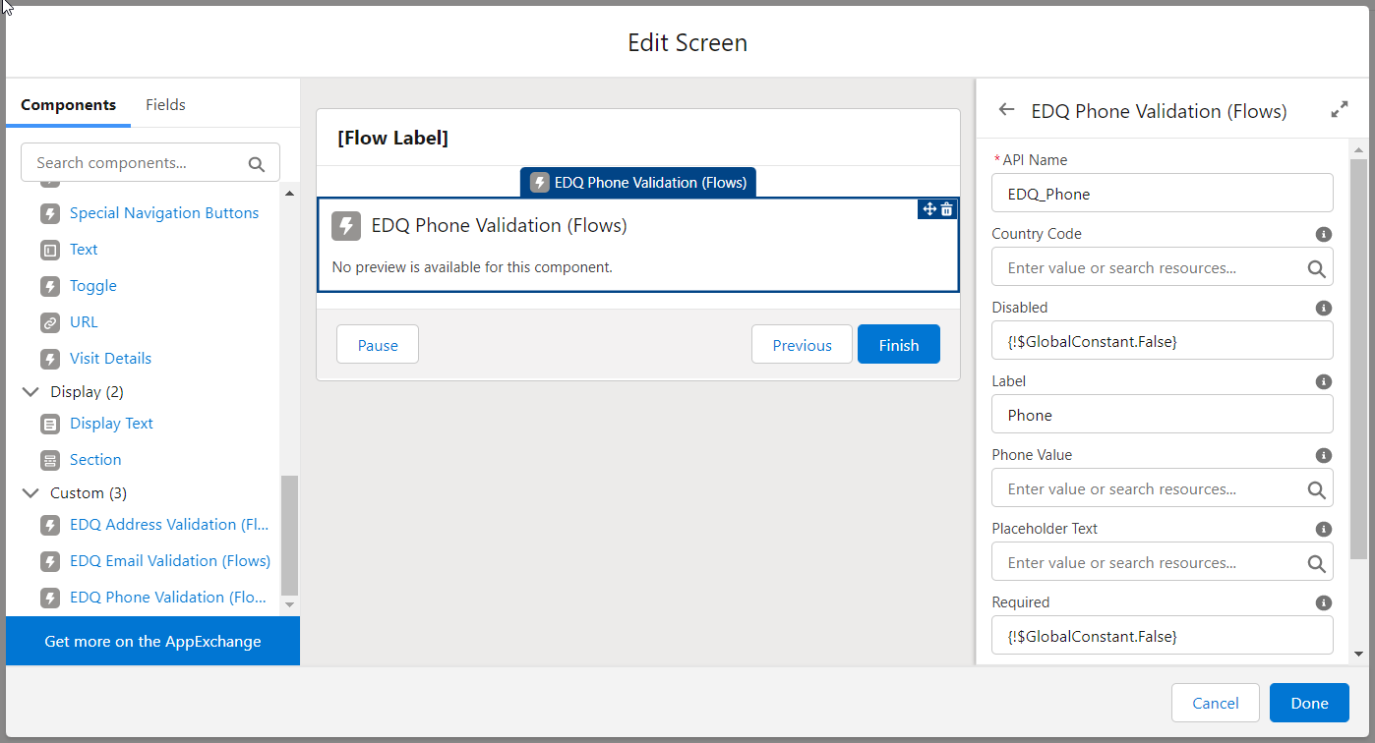Click the move handle on the selected component
This screenshot has width=1375, height=743.
tap(927, 209)
